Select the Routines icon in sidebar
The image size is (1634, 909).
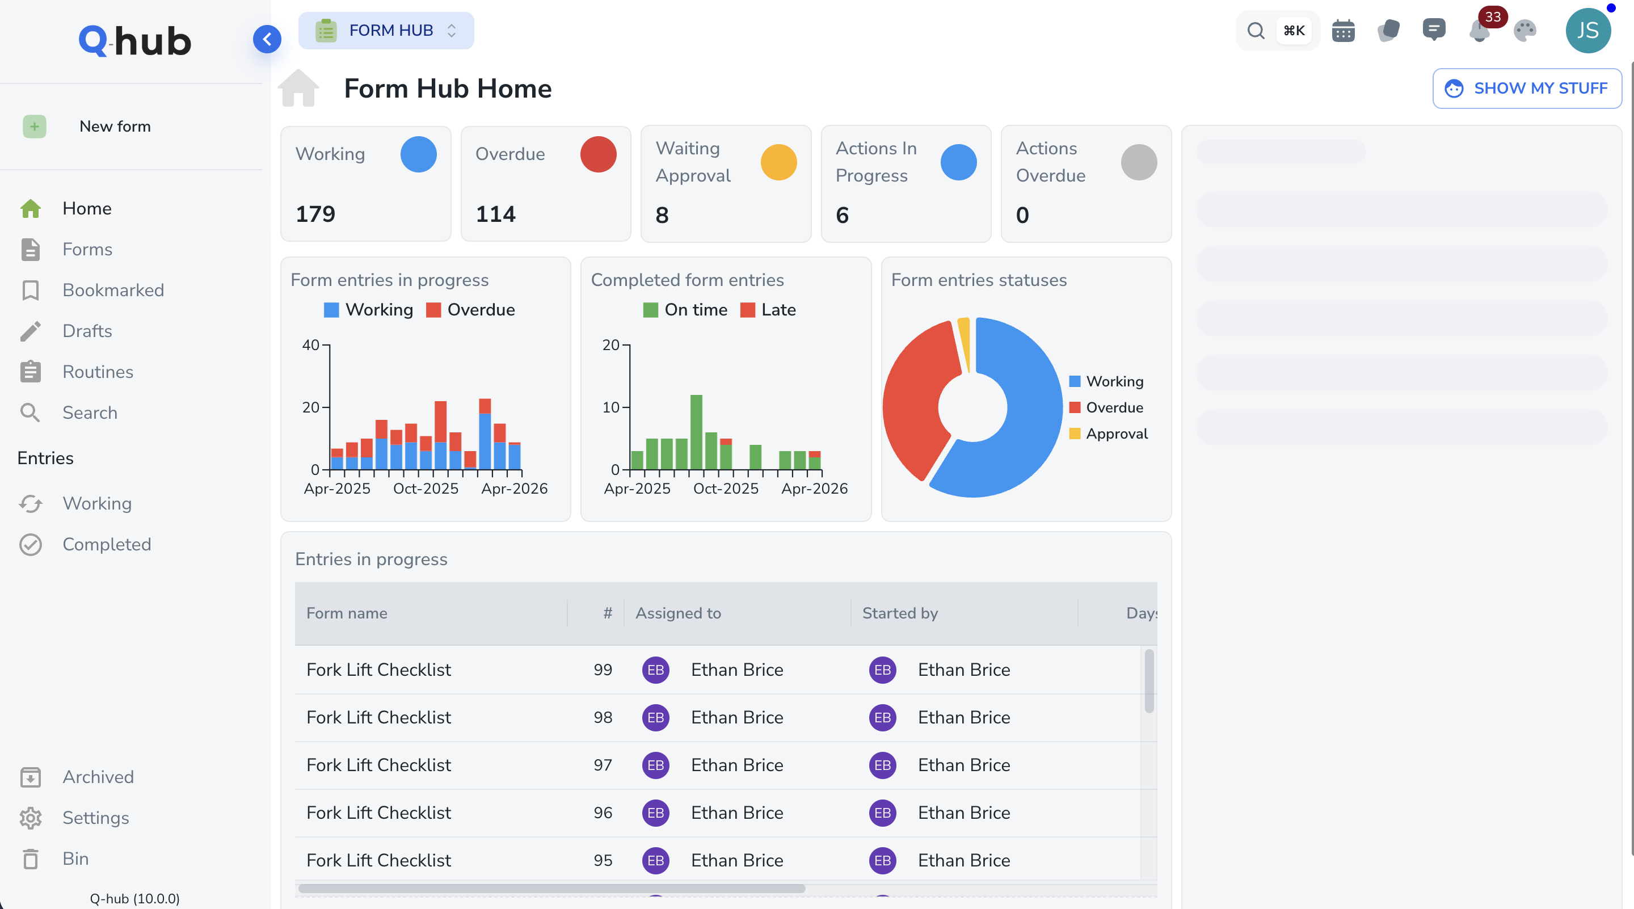tap(31, 372)
